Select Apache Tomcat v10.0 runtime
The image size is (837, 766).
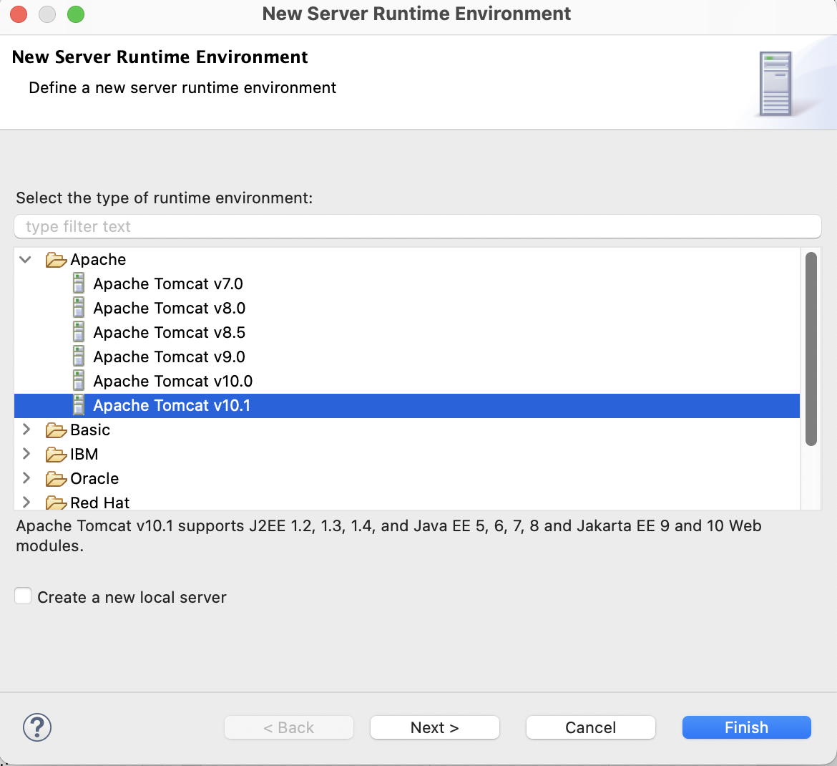[173, 381]
